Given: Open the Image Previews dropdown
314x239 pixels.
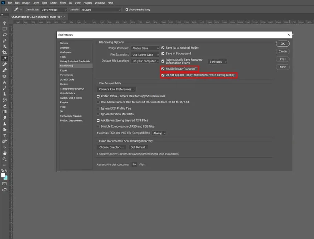Looking at the screenshot, I should (x=145, y=48).
